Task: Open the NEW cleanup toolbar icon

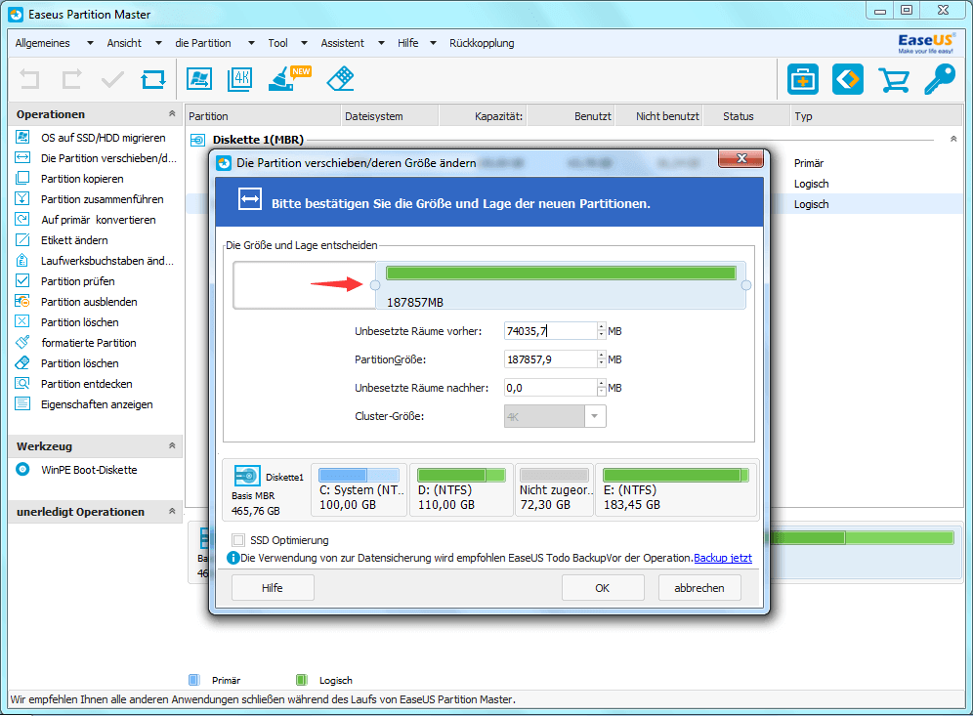Action: pos(288,79)
